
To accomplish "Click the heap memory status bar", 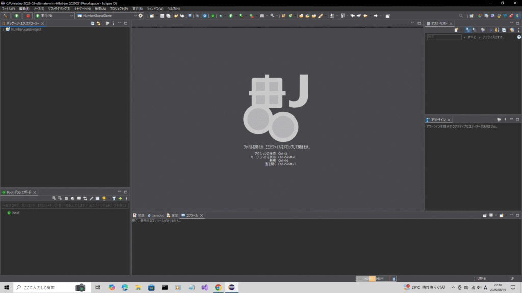I will point(373,279).
